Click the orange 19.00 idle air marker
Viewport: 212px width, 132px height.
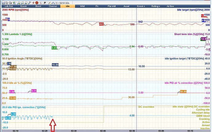pos(13,98)
